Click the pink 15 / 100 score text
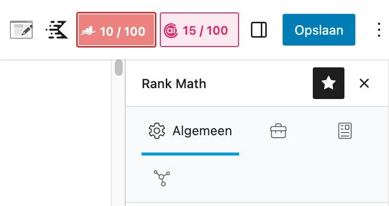Image resolution: width=389 pixels, height=206 pixels. click(x=205, y=31)
